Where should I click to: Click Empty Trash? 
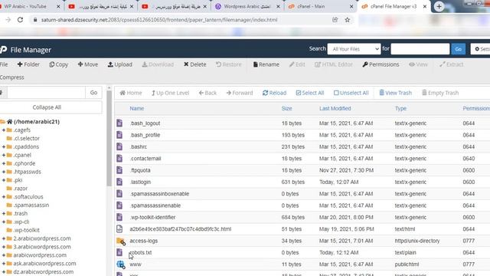[440, 93]
